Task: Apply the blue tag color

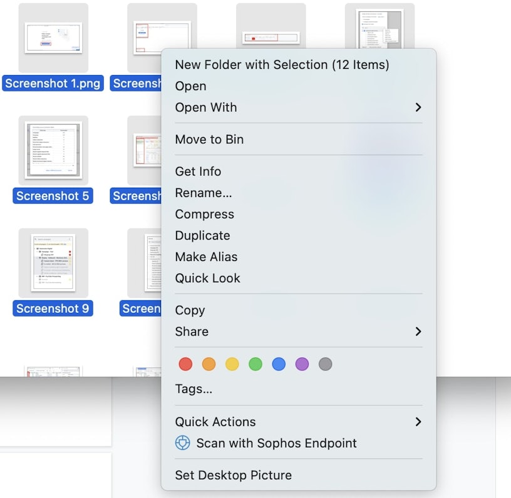Action: coord(279,364)
